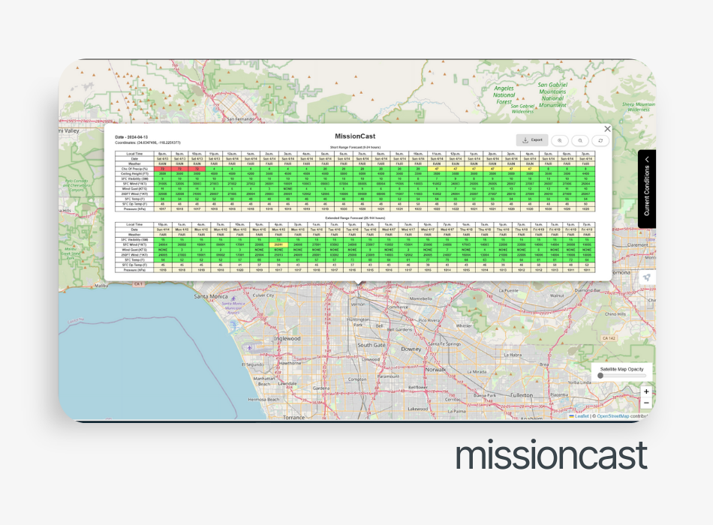Adjust the Satellite Map Opacity slider
The height and width of the screenshot is (525, 713).
tap(621, 376)
